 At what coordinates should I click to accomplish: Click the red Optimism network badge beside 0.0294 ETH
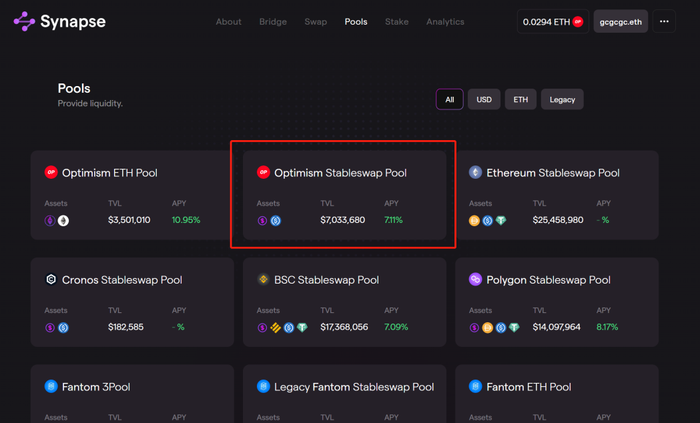pos(578,21)
